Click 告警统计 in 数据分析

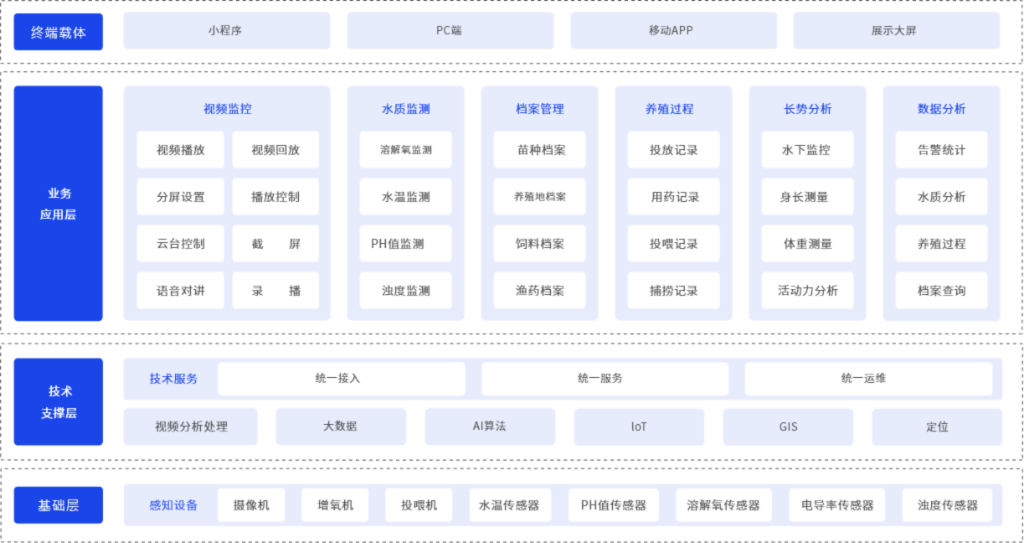point(941,150)
